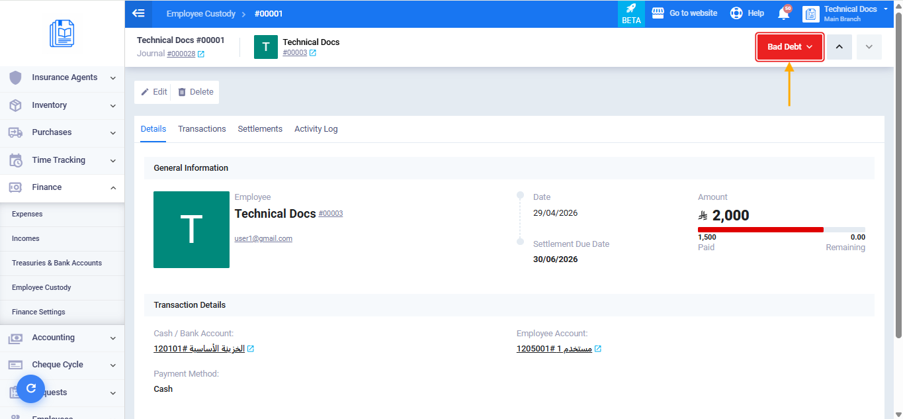Open the Bad Debt status dropdown
Image resolution: width=903 pixels, height=419 pixels.
coord(790,47)
